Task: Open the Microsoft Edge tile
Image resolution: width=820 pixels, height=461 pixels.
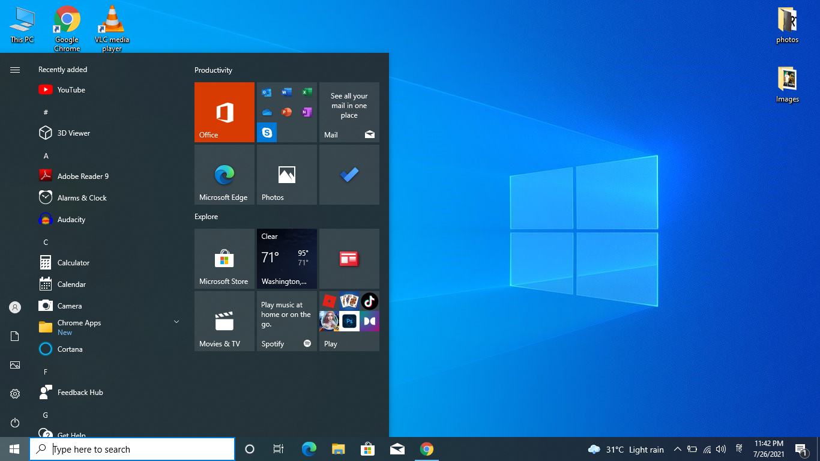Action: tap(225, 175)
